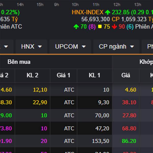Click the Bên mua column group header
Viewport: 153px width, 153px height.
click(x=19, y=62)
